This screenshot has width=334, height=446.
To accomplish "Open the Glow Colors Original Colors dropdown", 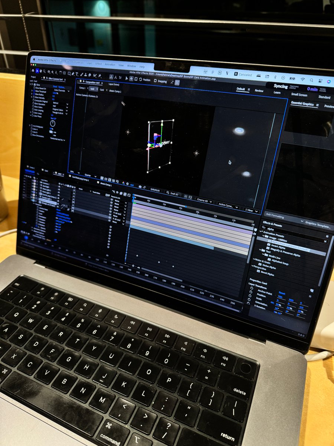I will point(60,110).
